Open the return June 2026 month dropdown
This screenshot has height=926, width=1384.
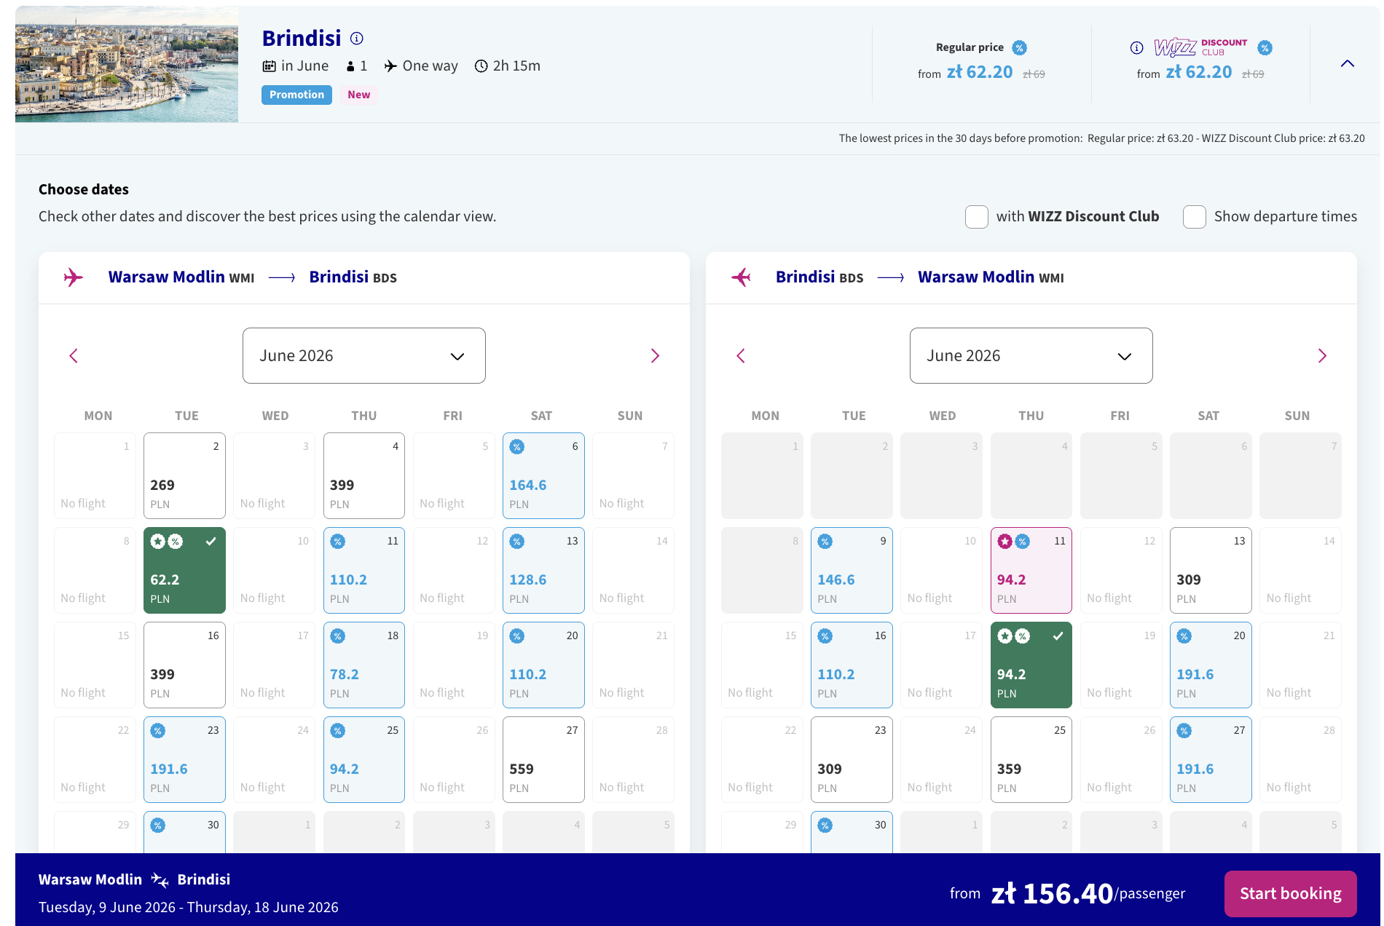point(1031,356)
